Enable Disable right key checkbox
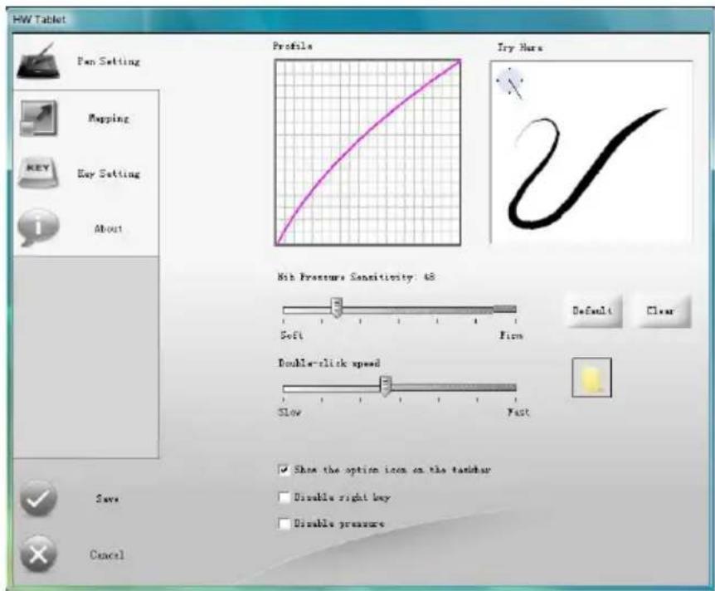This screenshot has height=591, width=715. [284, 497]
